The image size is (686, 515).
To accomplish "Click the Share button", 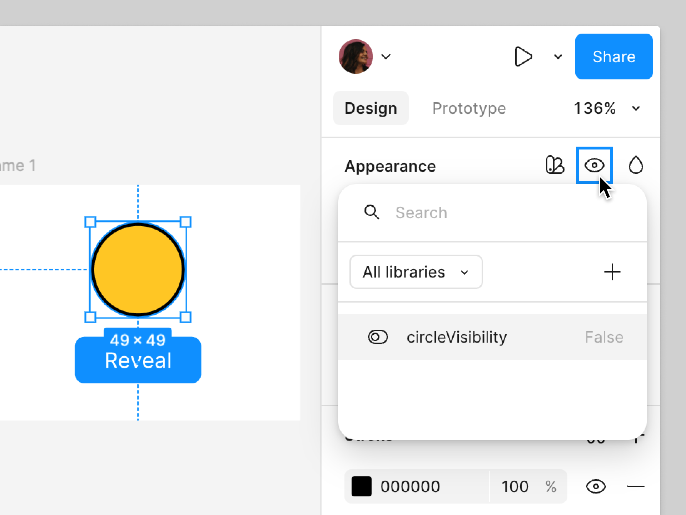I will point(614,57).
